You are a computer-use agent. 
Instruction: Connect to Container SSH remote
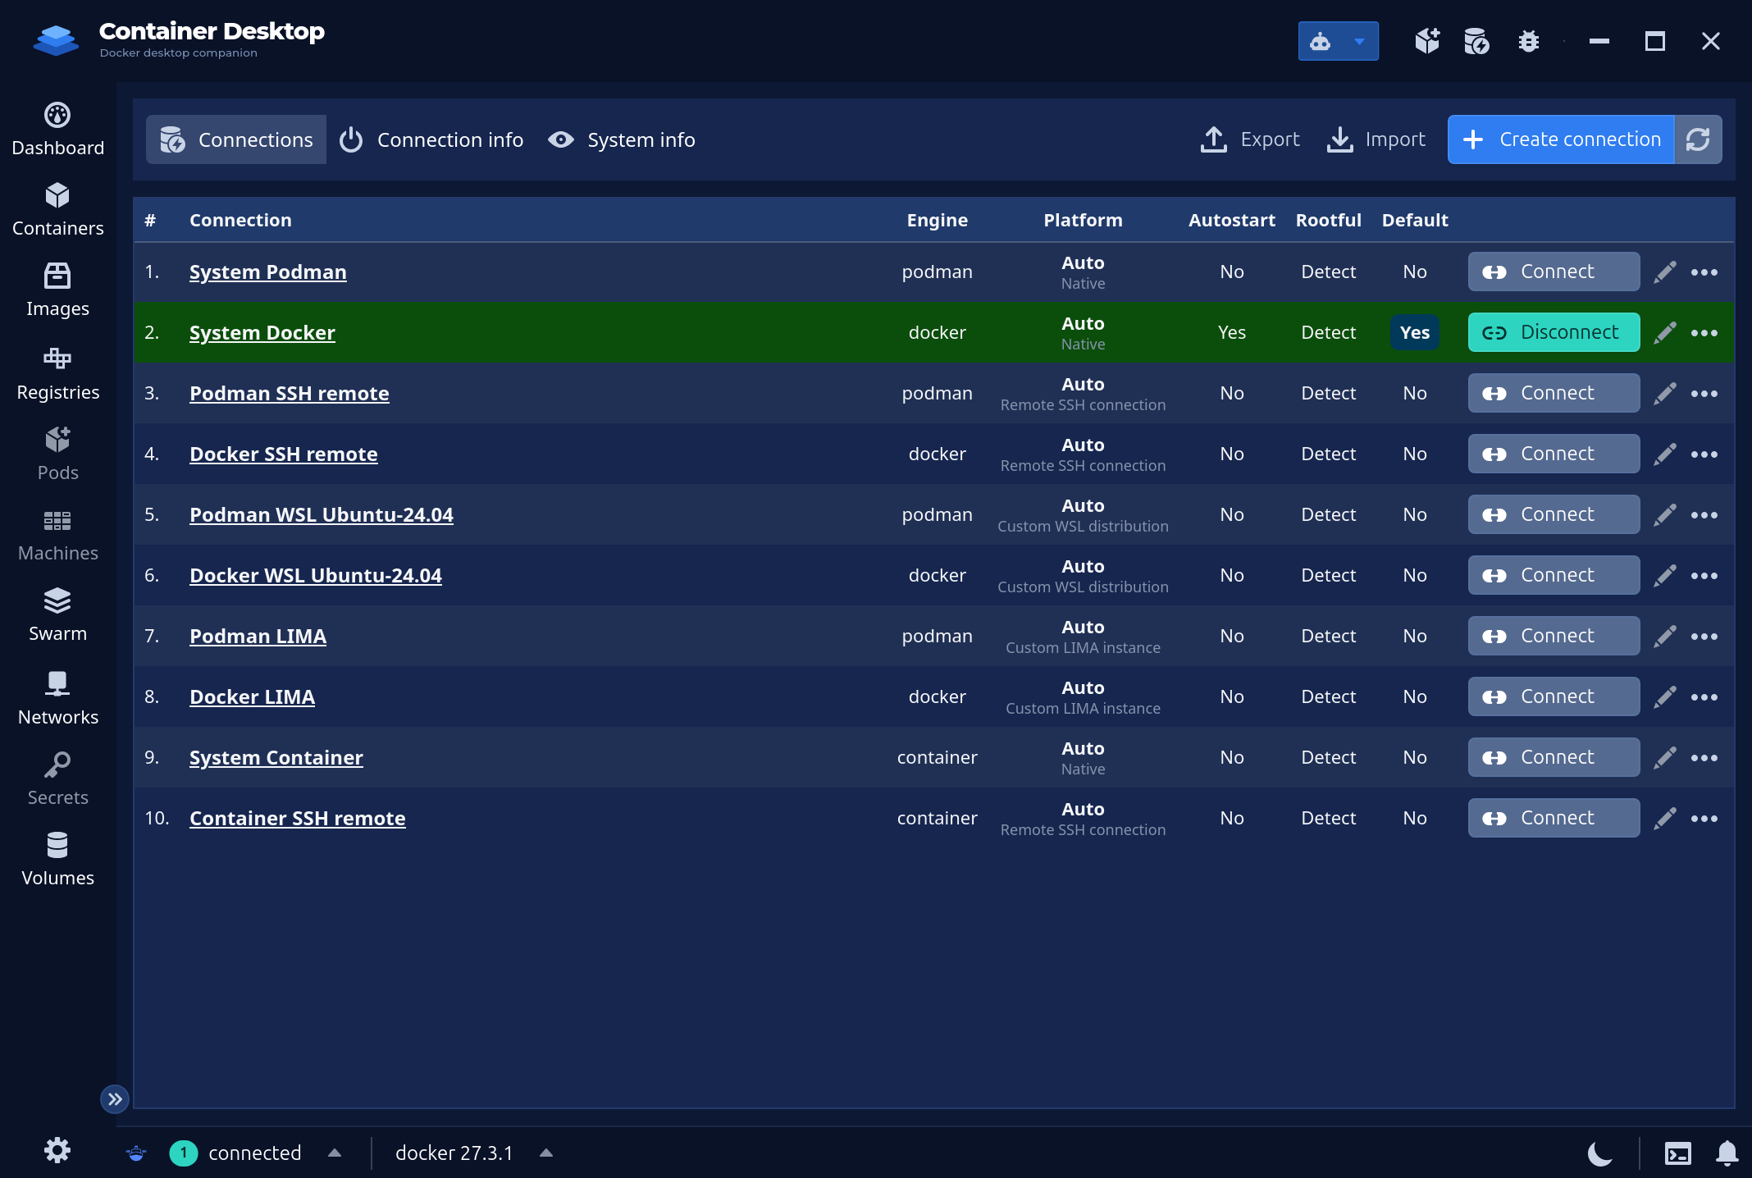pos(1554,818)
